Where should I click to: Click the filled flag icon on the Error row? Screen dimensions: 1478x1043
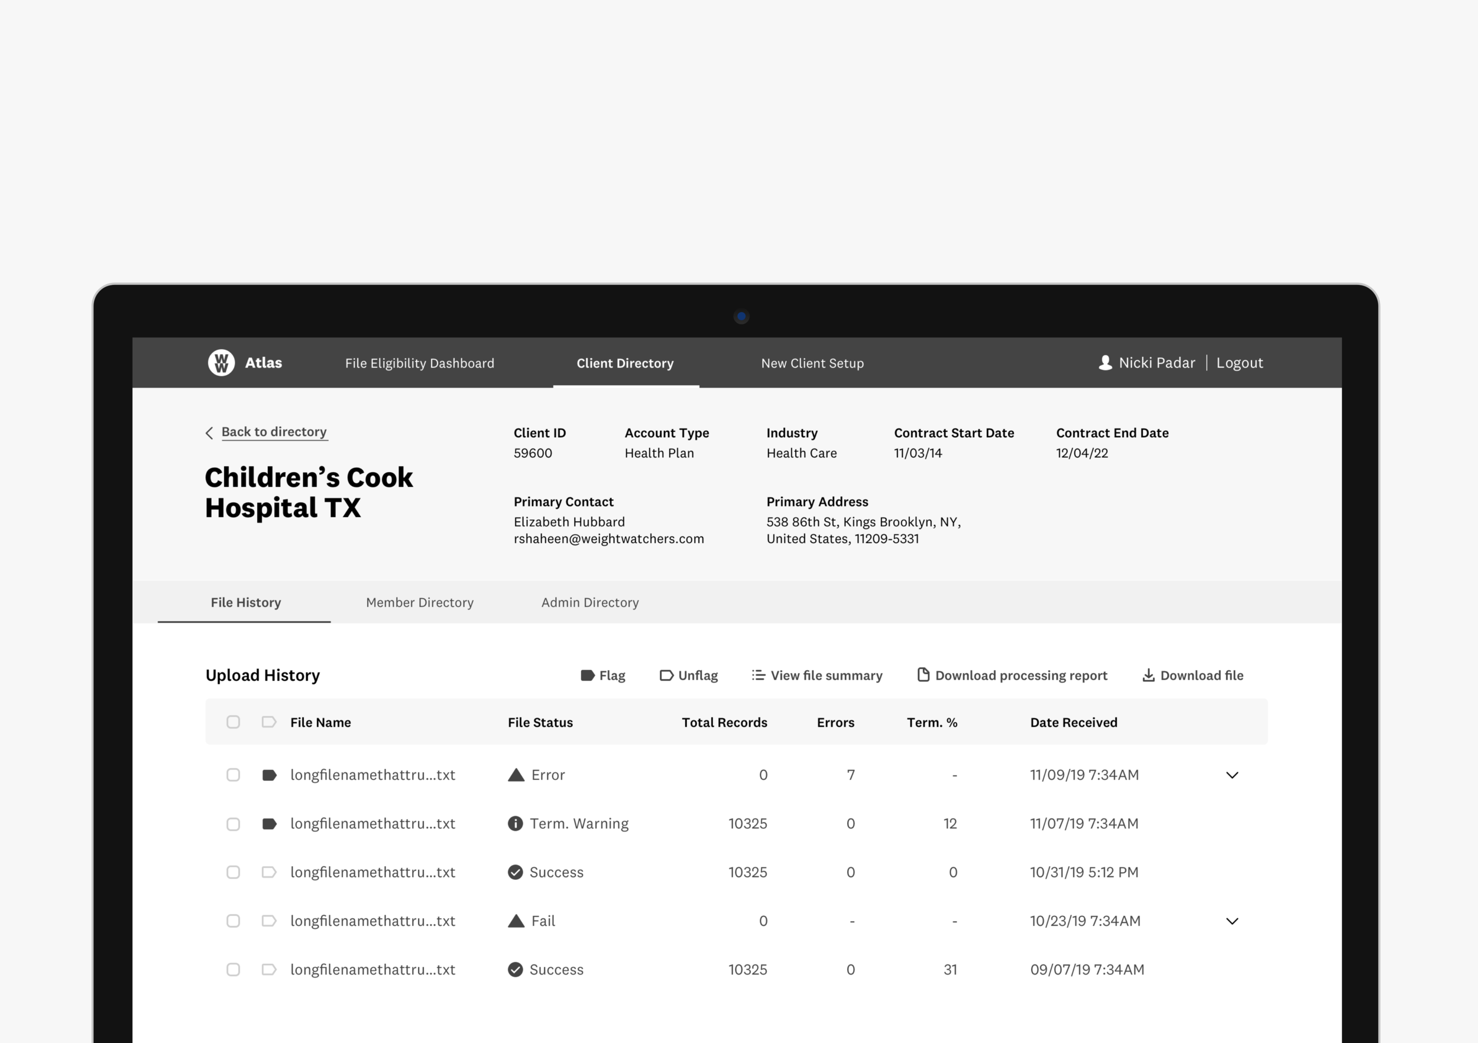tap(269, 775)
